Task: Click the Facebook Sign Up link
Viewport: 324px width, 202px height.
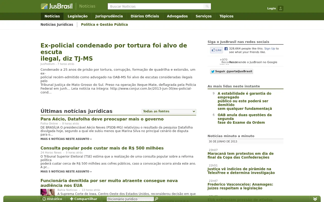Action: [269, 48]
